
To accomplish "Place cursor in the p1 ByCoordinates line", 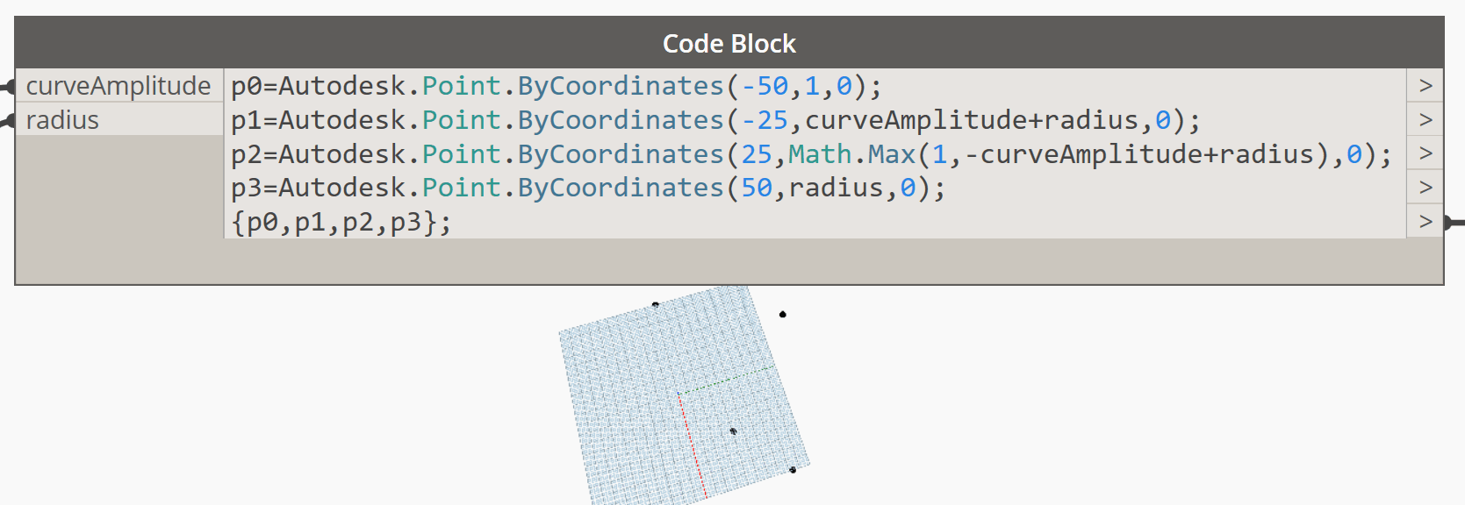I will (x=715, y=119).
